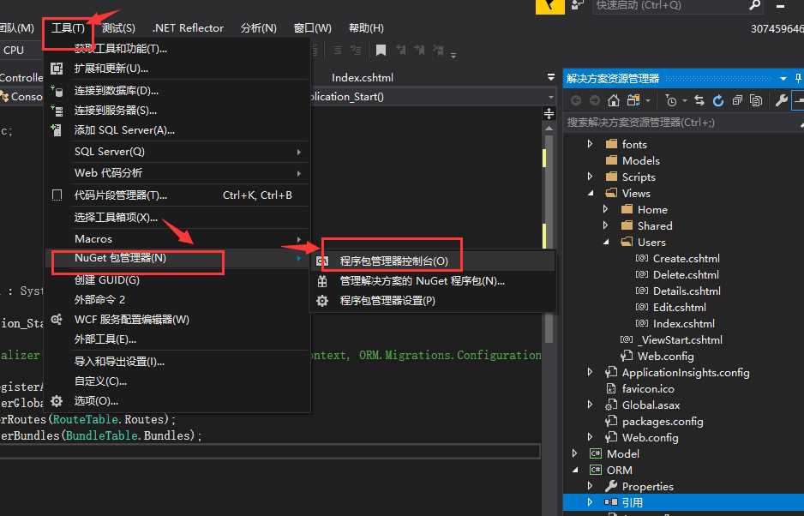Click the Options gear icon in Tools menu
Screen dimensions: 804x516
click(x=57, y=400)
